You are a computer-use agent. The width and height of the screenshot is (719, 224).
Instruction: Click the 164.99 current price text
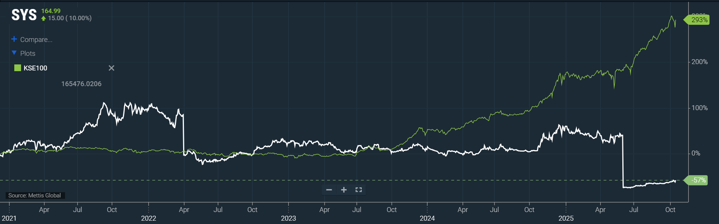point(51,11)
